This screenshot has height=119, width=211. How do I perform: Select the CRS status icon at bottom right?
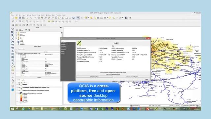pos(197,106)
